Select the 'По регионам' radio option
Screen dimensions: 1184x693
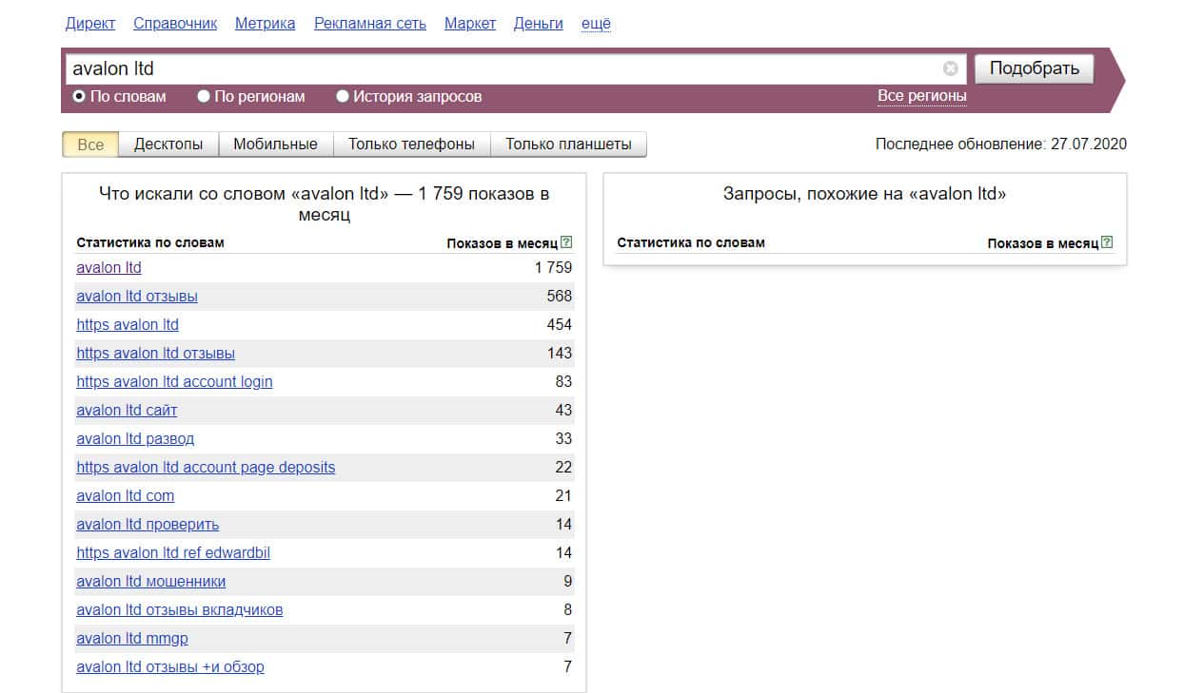tap(204, 96)
